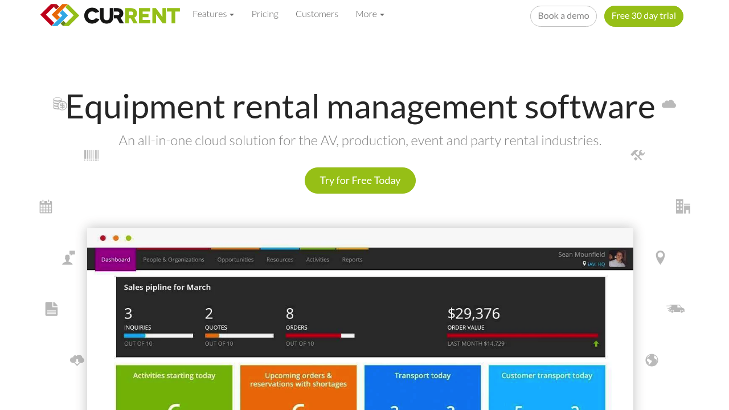
Task: Expand the Reports section in the dashboard preview
Action: point(352,259)
